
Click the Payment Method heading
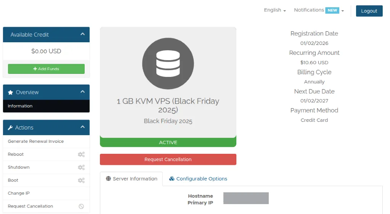[x=314, y=110]
